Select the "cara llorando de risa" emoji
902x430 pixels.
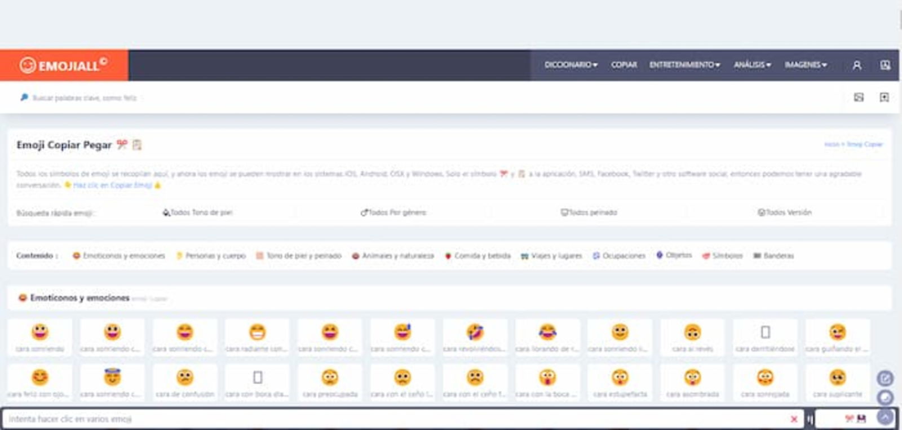[547, 337]
